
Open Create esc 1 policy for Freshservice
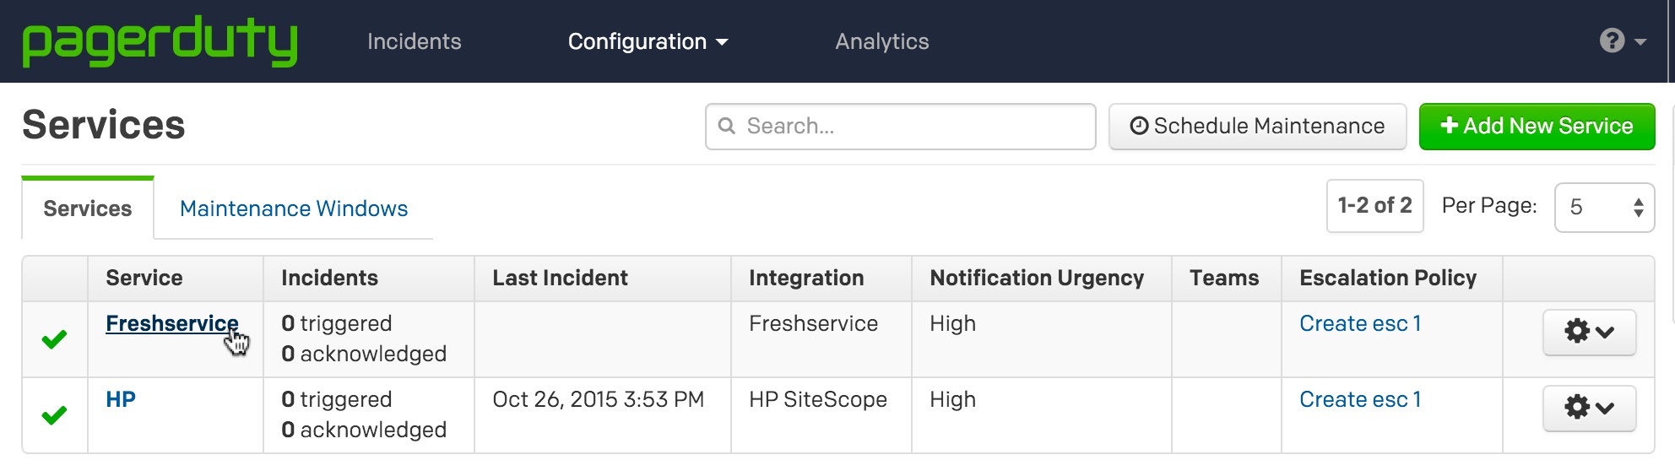pyautogui.click(x=1360, y=323)
